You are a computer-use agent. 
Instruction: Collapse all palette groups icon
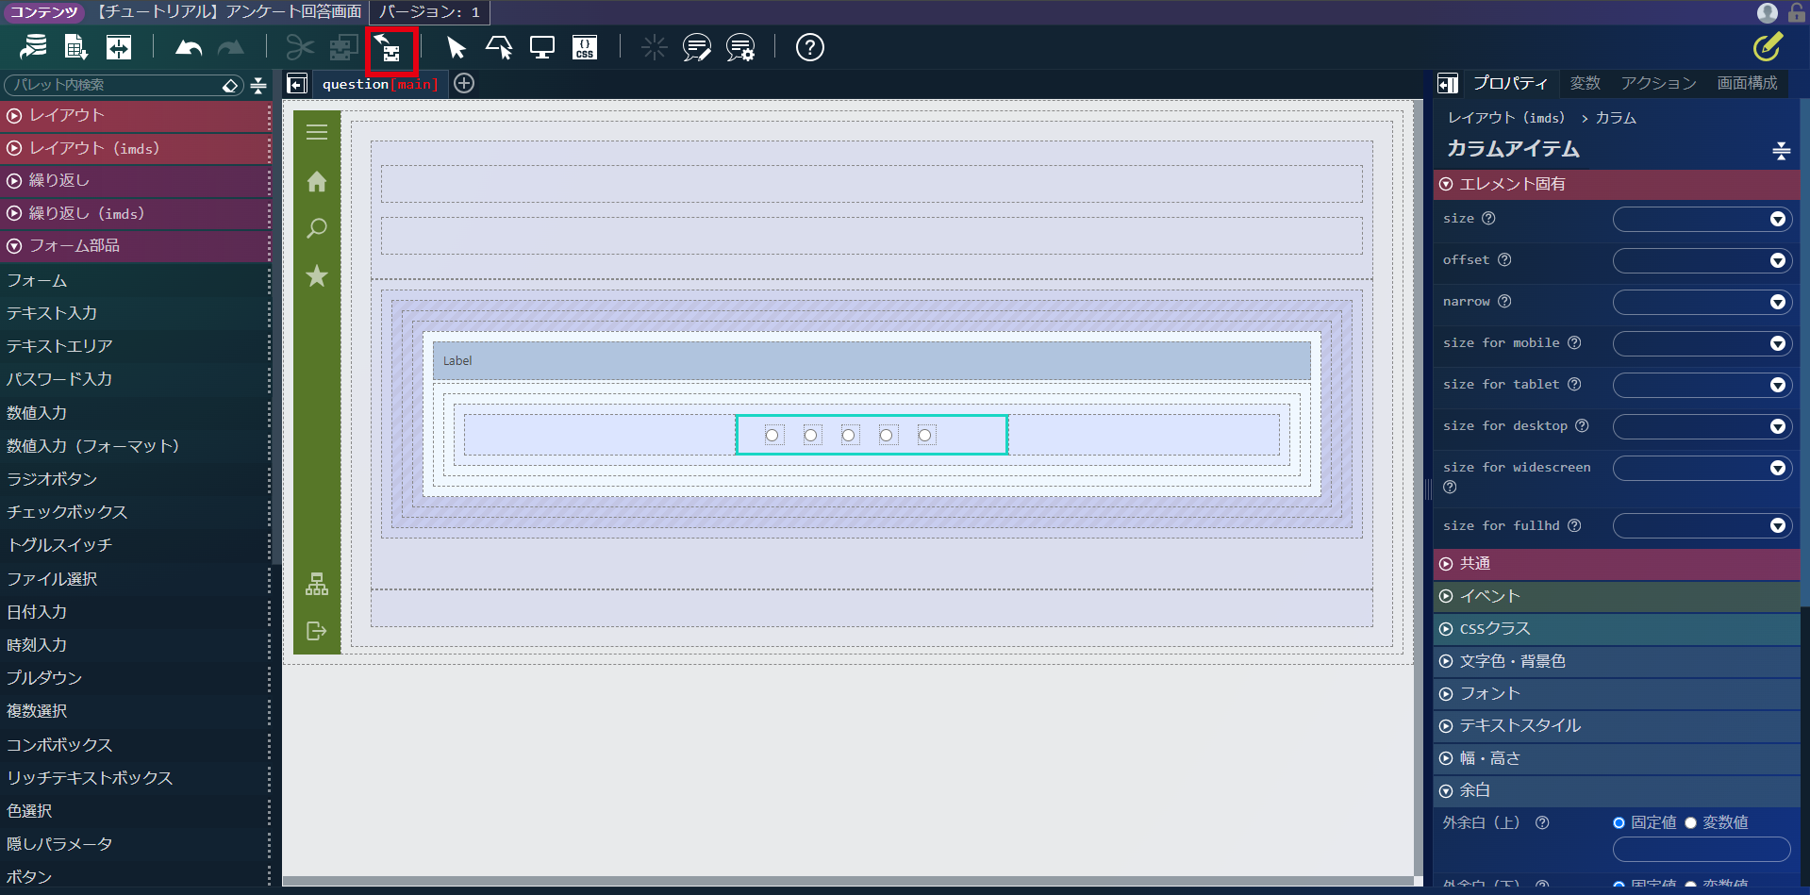tap(258, 86)
